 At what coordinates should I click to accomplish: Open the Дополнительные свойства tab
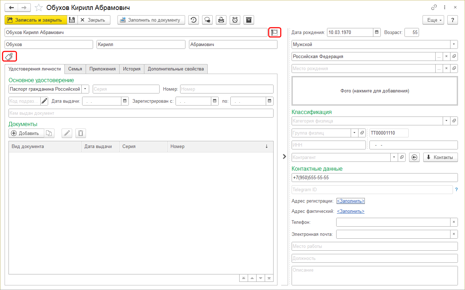[x=176, y=69]
